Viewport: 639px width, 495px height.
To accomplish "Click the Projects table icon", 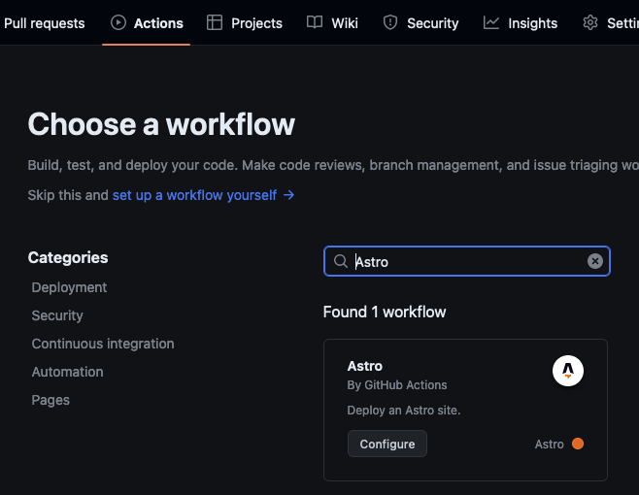I will [x=215, y=23].
